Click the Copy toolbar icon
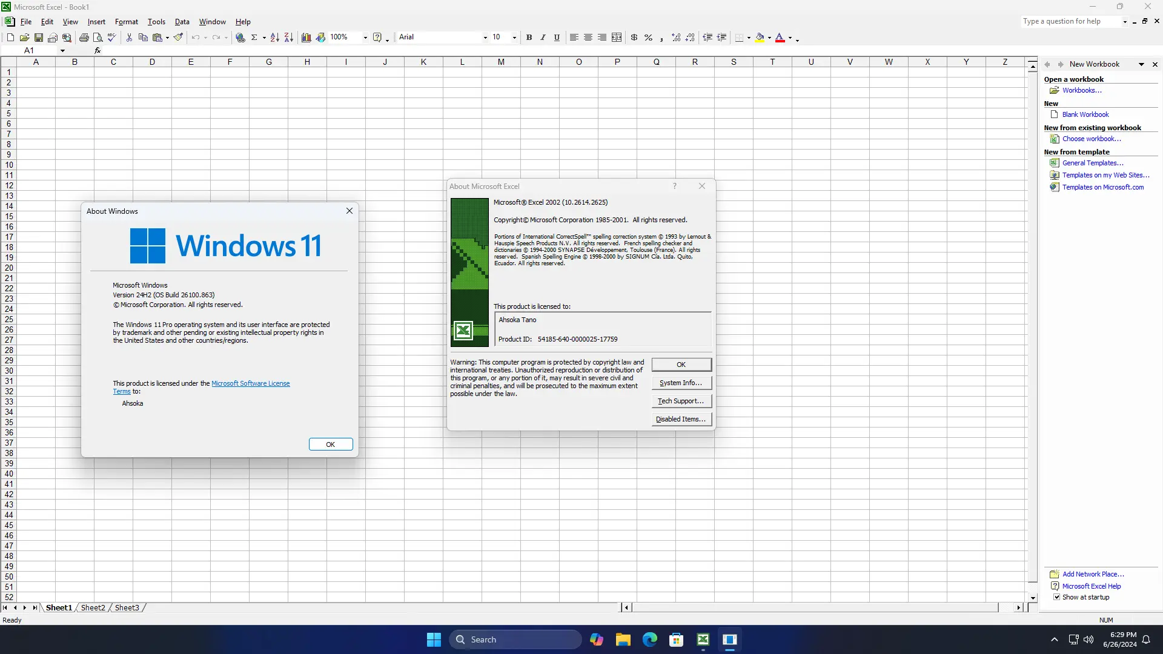1163x654 pixels. pos(143,38)
